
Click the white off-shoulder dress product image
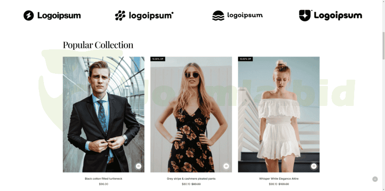pyautogui.click(x=279, y=115)
